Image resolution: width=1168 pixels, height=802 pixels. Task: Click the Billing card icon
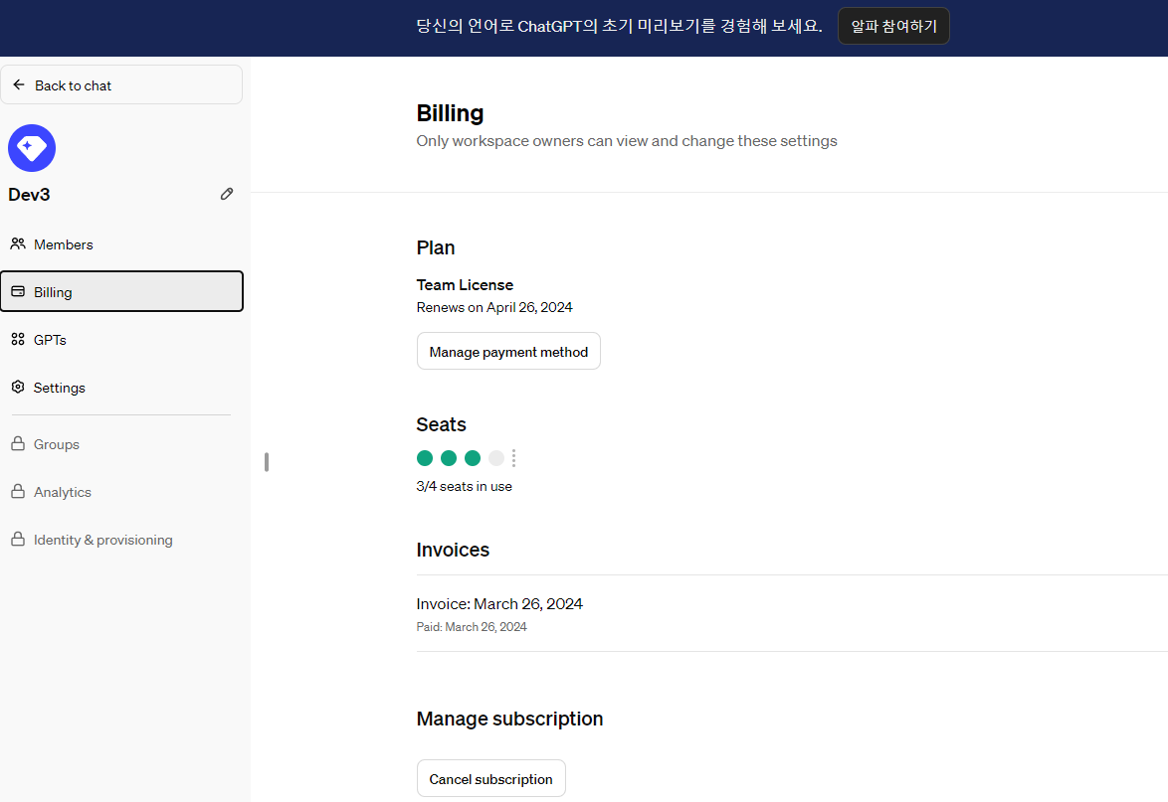coord(19,291)
